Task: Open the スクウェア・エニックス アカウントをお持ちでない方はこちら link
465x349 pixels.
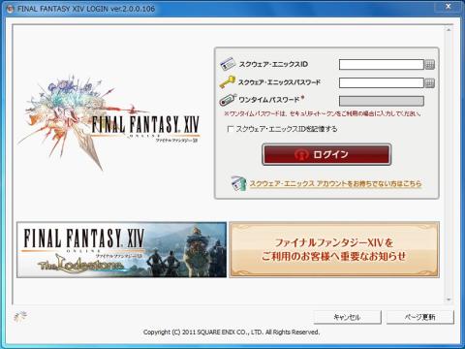Action: pyautogui.click(x=335, y=183)
